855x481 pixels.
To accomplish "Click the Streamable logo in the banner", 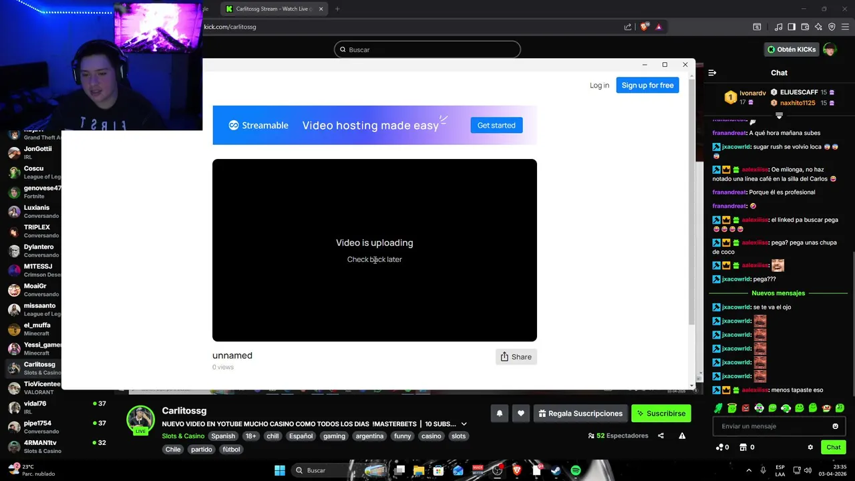I will pyautogui.click(x=259, y=125).
